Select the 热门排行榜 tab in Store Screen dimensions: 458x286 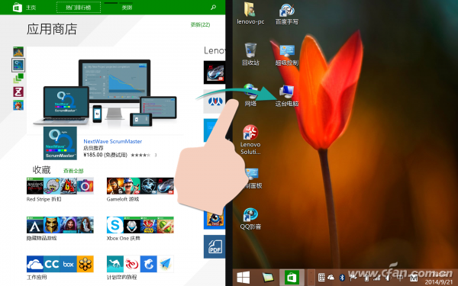point(79,8)
